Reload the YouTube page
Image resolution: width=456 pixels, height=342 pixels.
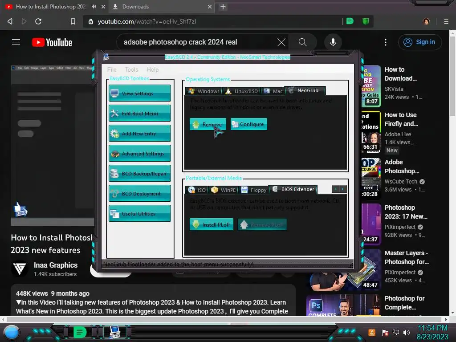38,21
